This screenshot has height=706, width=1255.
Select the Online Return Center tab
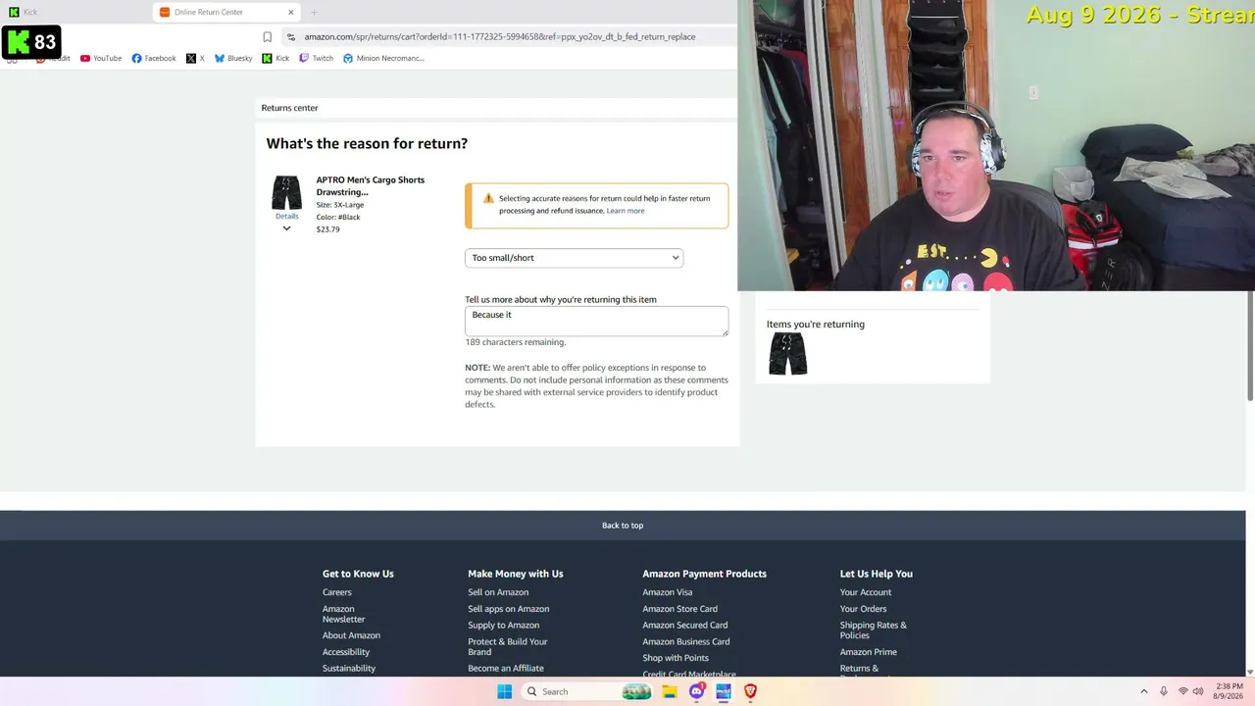point(224,12)
